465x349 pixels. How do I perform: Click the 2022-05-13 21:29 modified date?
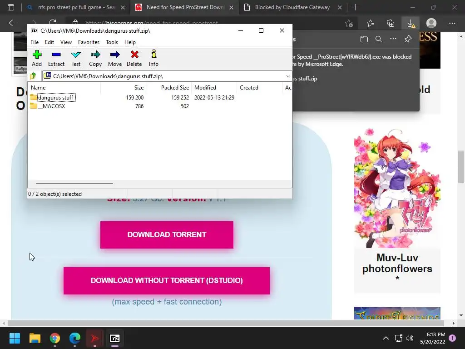click(214, 98)
